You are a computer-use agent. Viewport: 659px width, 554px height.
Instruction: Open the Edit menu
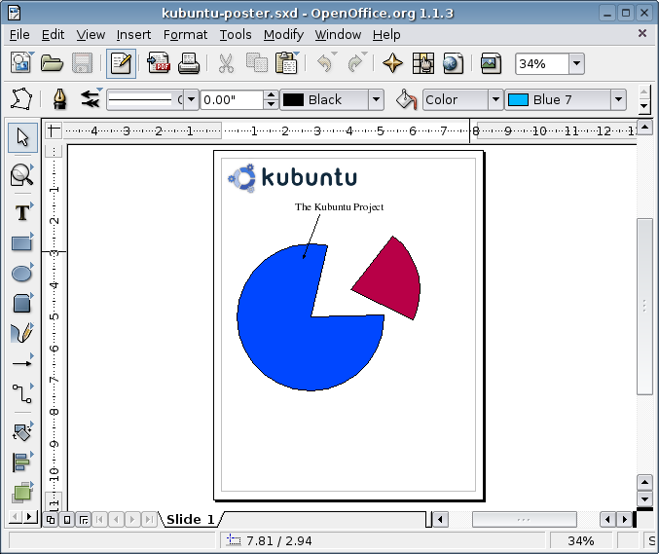(53, 34)
